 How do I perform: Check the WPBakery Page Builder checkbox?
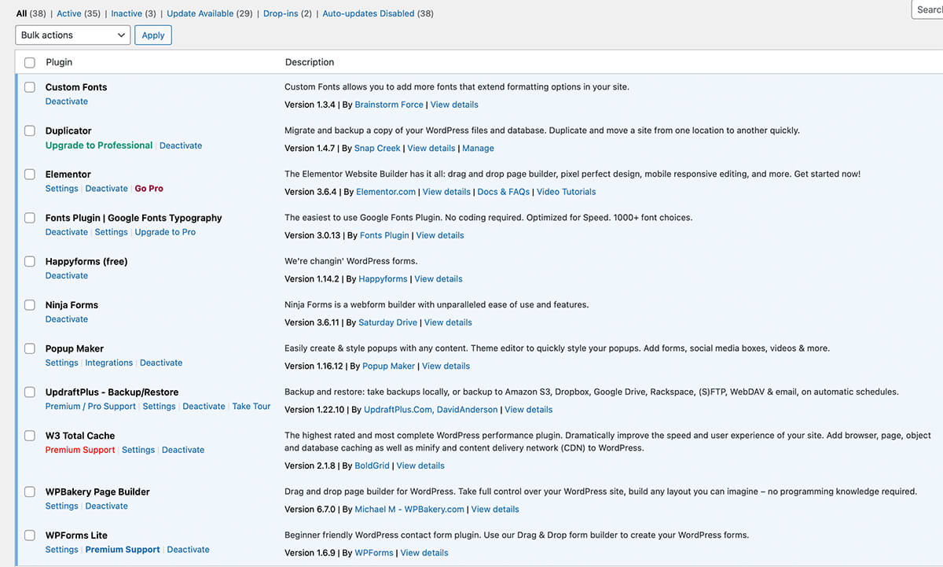[30, 492]
